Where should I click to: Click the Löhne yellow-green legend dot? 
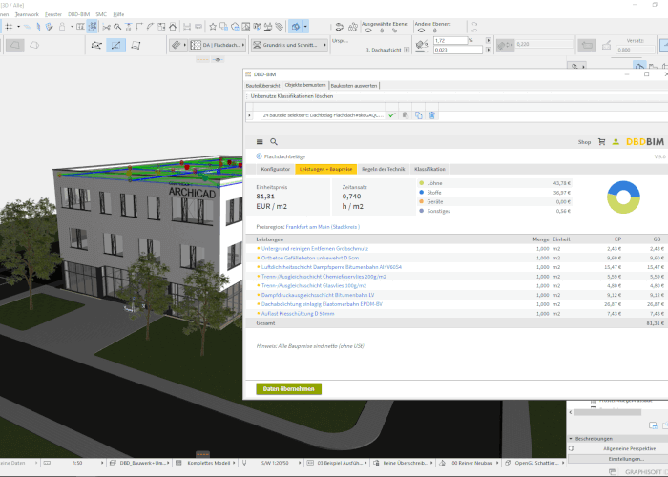tap(422, 183)
